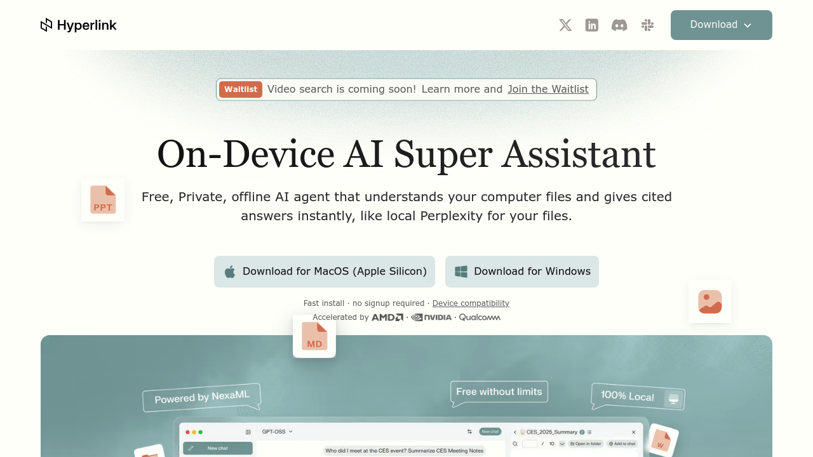Join Discord via the Discord icon

click(x=619, y=25)
